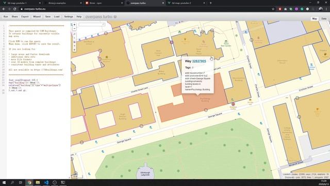Load a saved query
The height and width of the screenshot is (186, 330).
coord(57,17)
